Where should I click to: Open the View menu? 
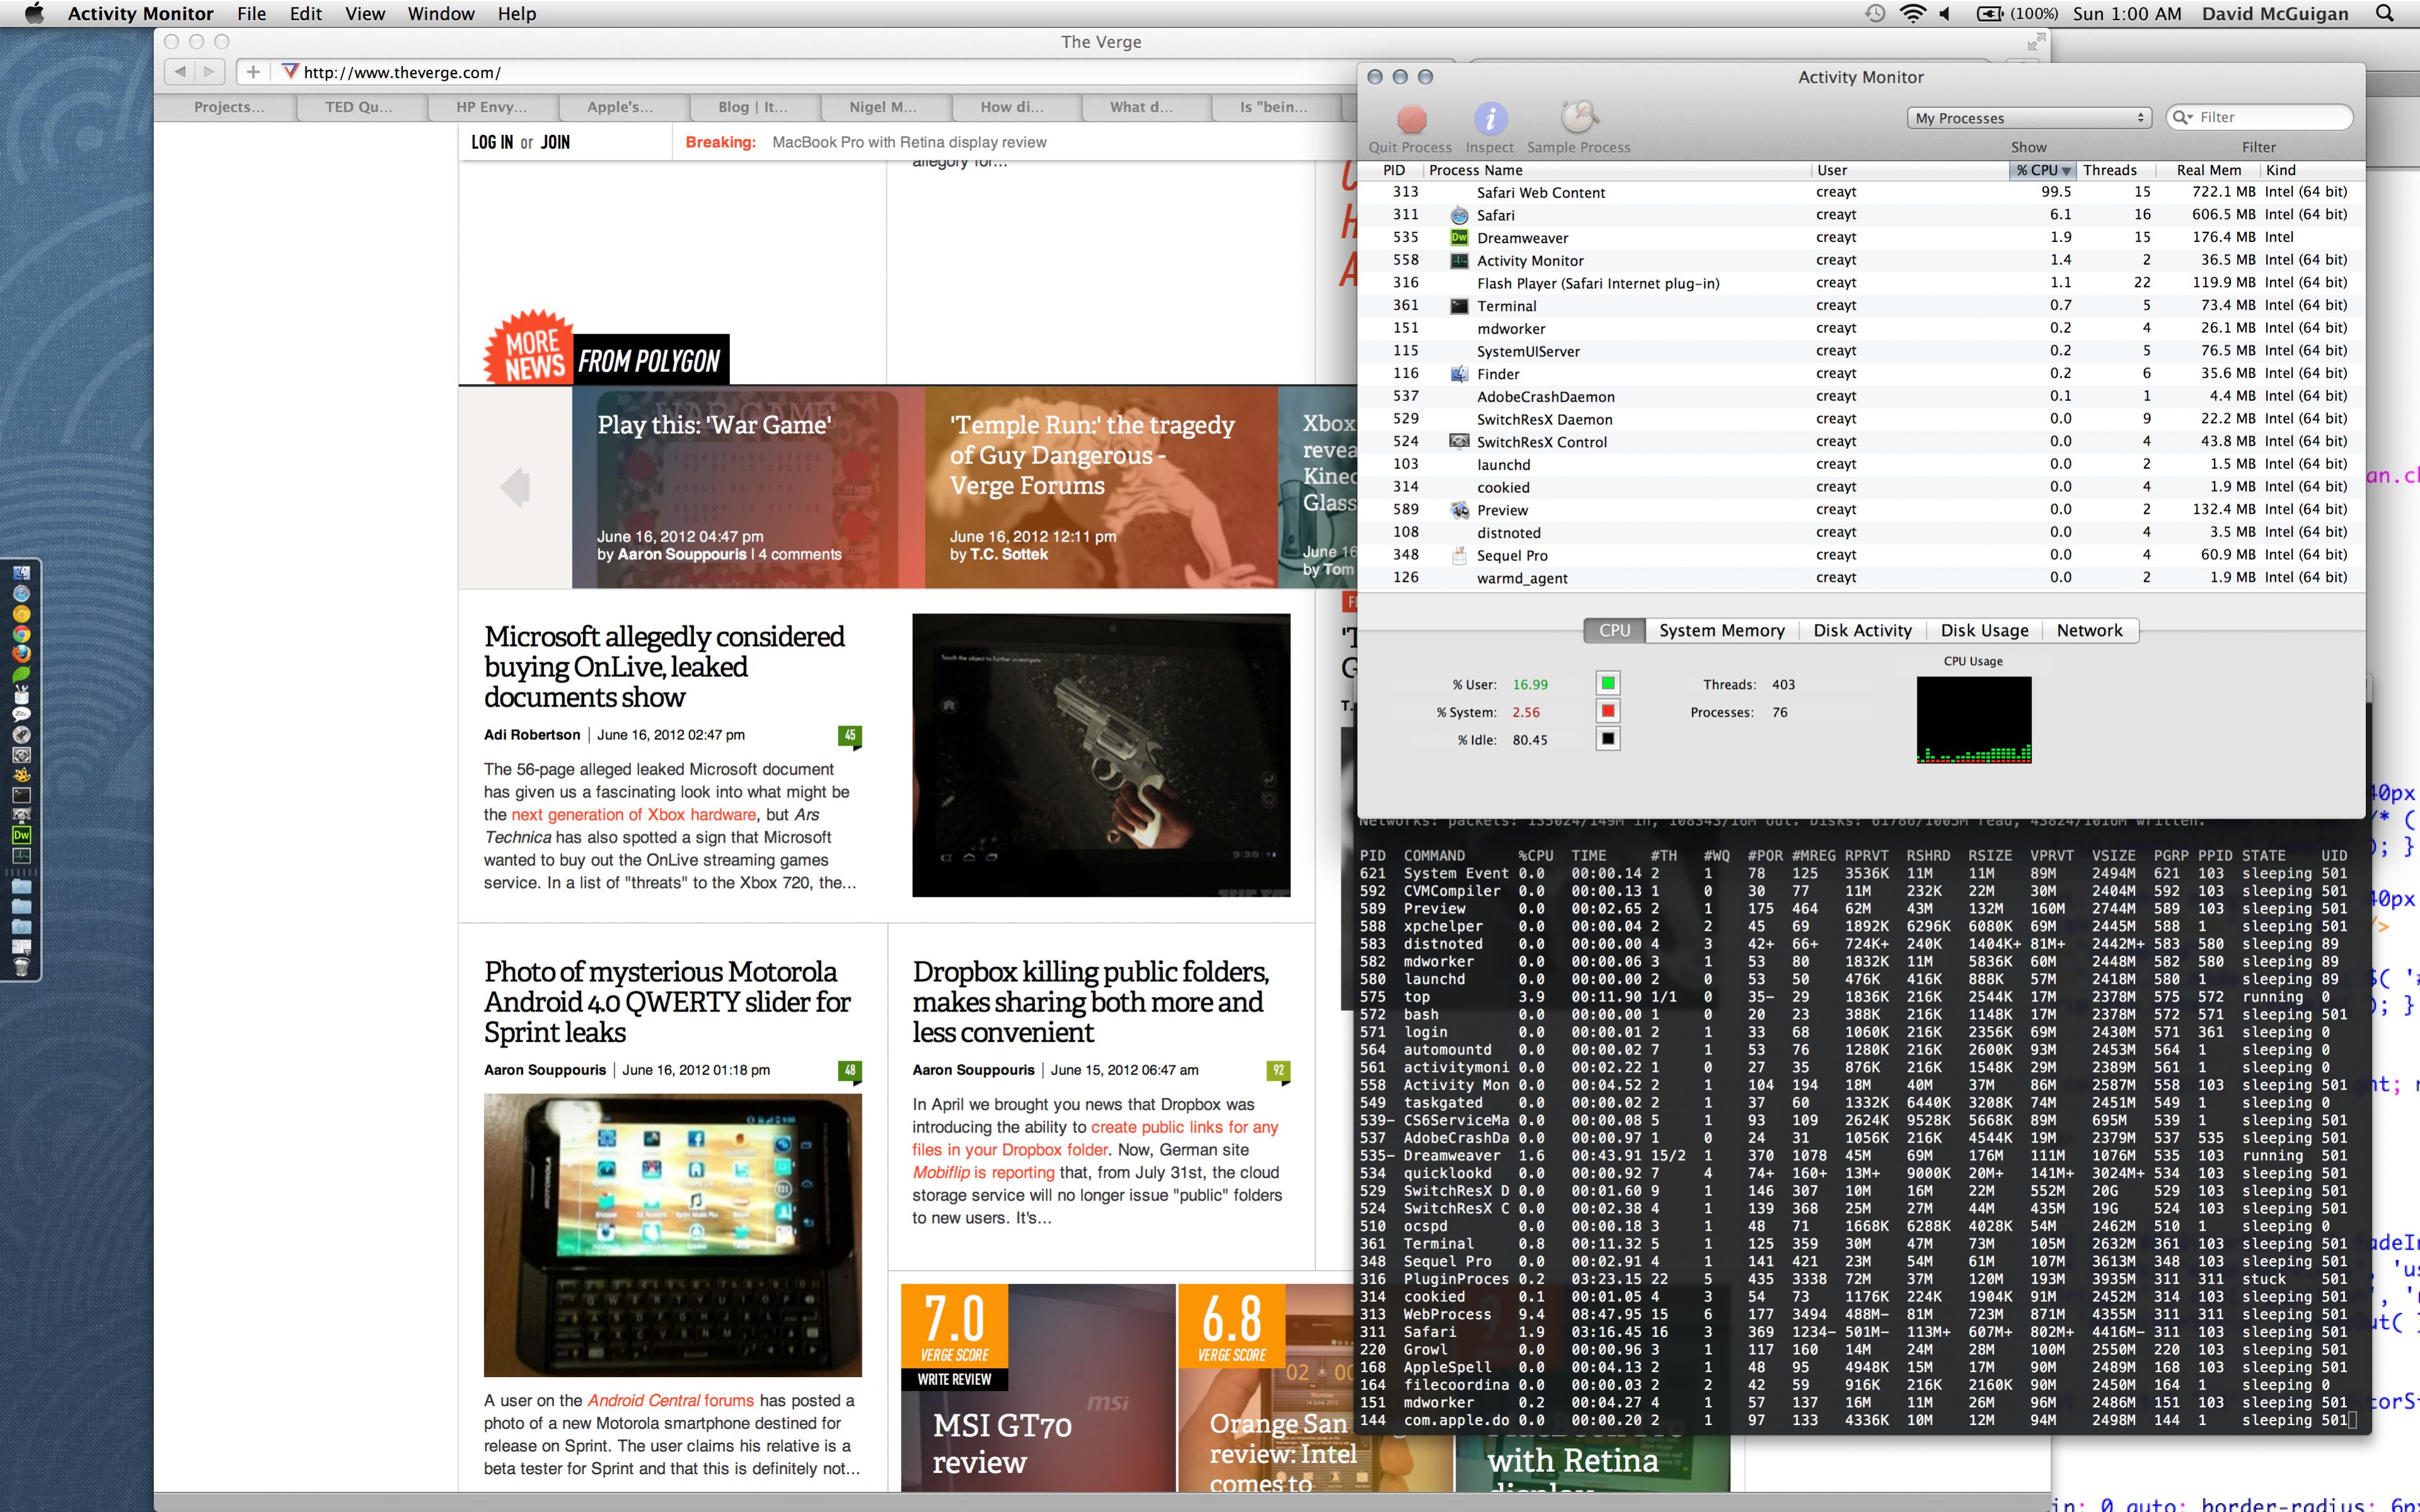[365, 14]
